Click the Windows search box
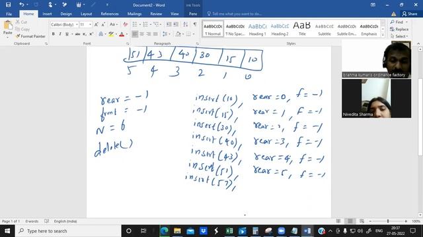This screenshot has width=423, height=237. [67, 231]
